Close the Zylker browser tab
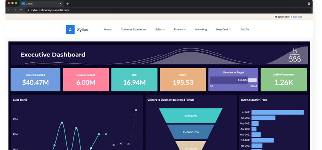 click(61, 4)
